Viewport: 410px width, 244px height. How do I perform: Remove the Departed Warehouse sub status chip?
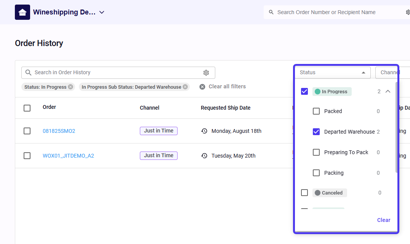185,87
